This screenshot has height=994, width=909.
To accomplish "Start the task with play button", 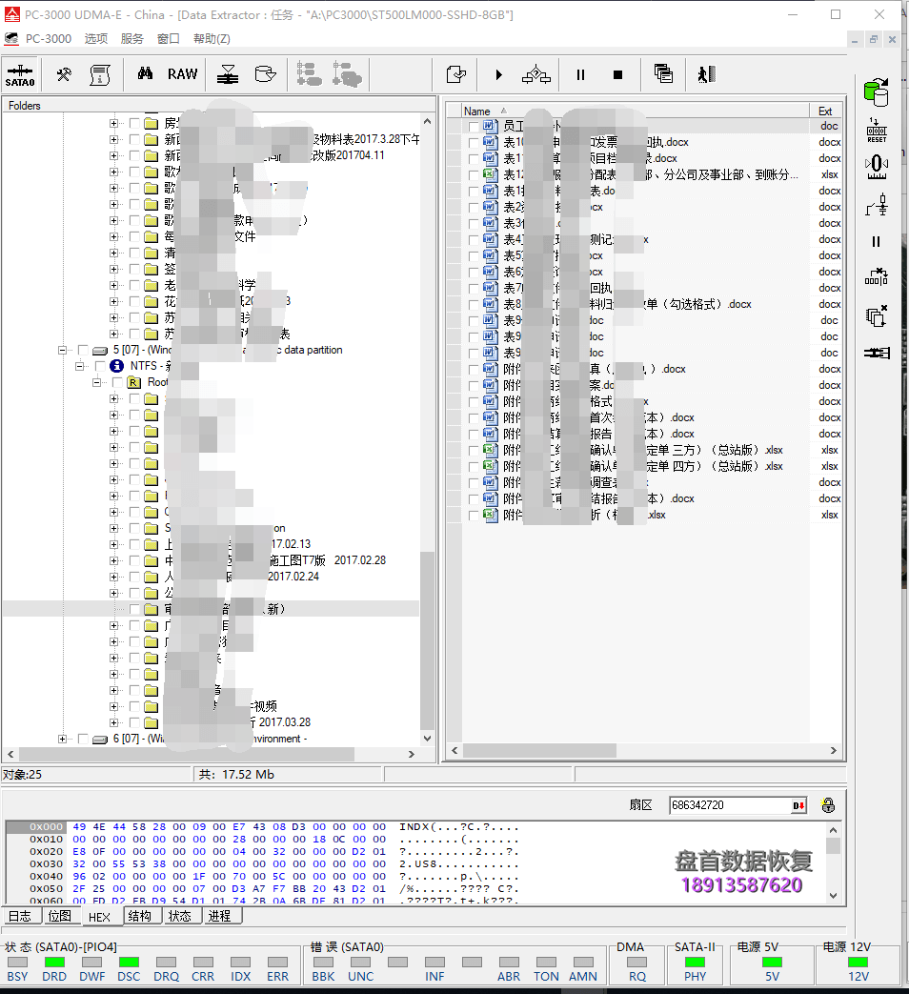I will [x=499, y=74].
